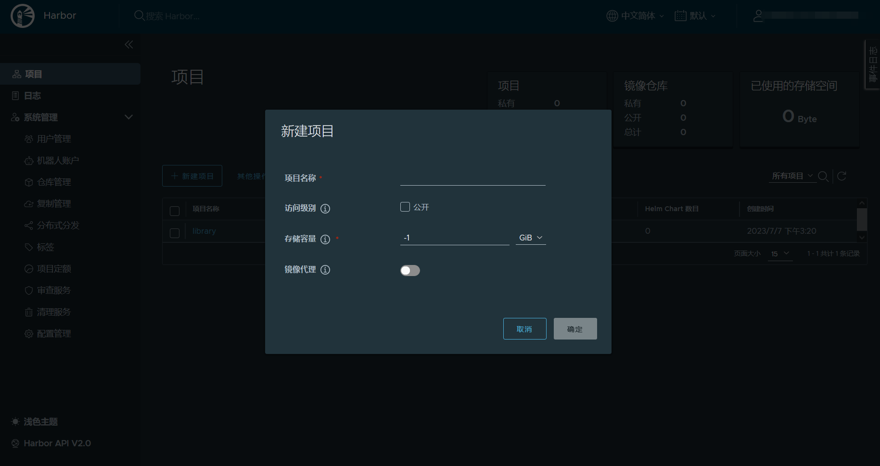880x466 pixels.
Task: Open 配置管理 in the sidebar
Action: click(x=54, y=334)
